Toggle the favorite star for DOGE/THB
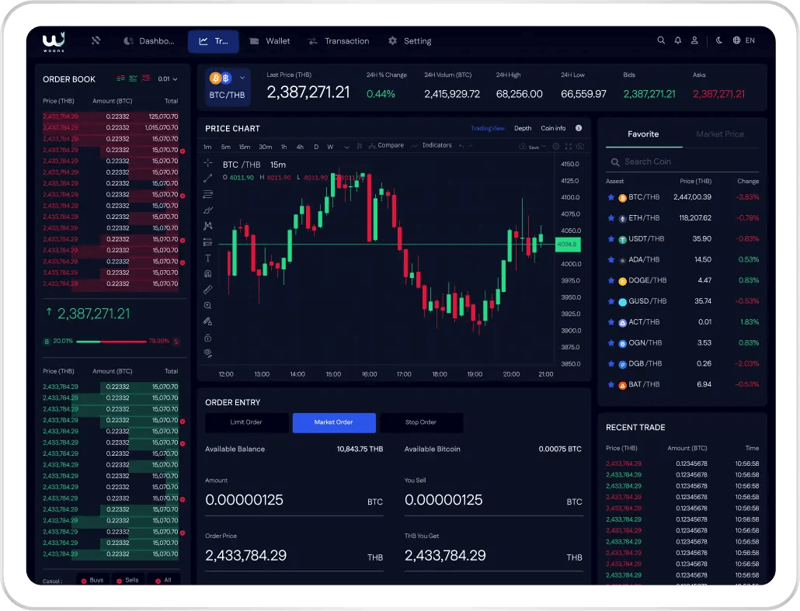This screenshot has height=611, width=800. pos(610,280)
